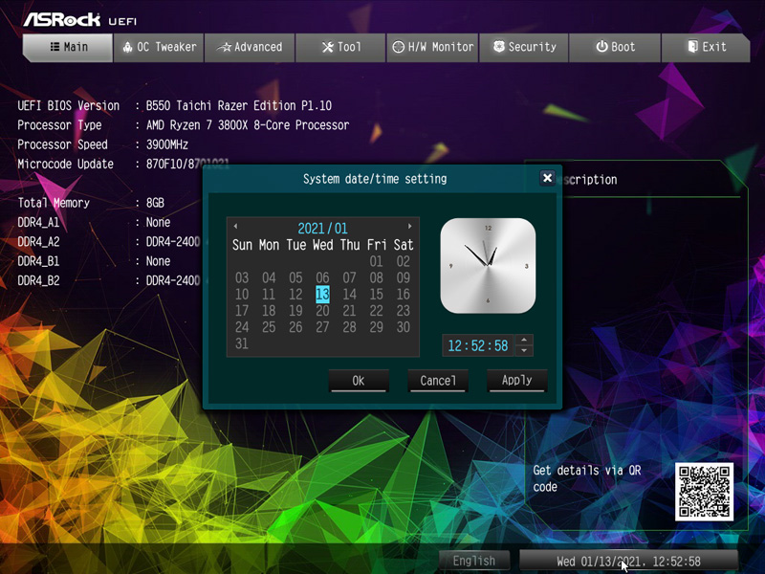Select day 26 in the calendar
Viewport: 765px width, 574px height.
point(295,327)
